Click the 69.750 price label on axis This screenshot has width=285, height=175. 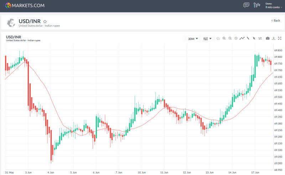(x=278, y=63)
